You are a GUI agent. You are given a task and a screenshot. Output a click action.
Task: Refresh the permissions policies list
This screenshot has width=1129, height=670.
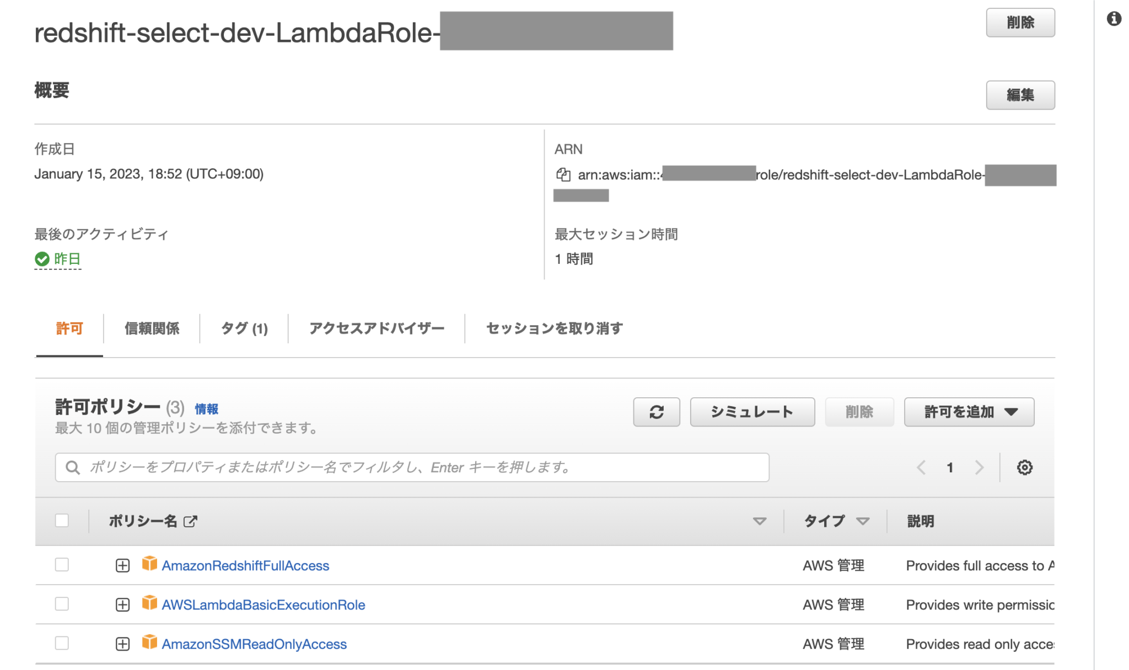tap(656, 412)
